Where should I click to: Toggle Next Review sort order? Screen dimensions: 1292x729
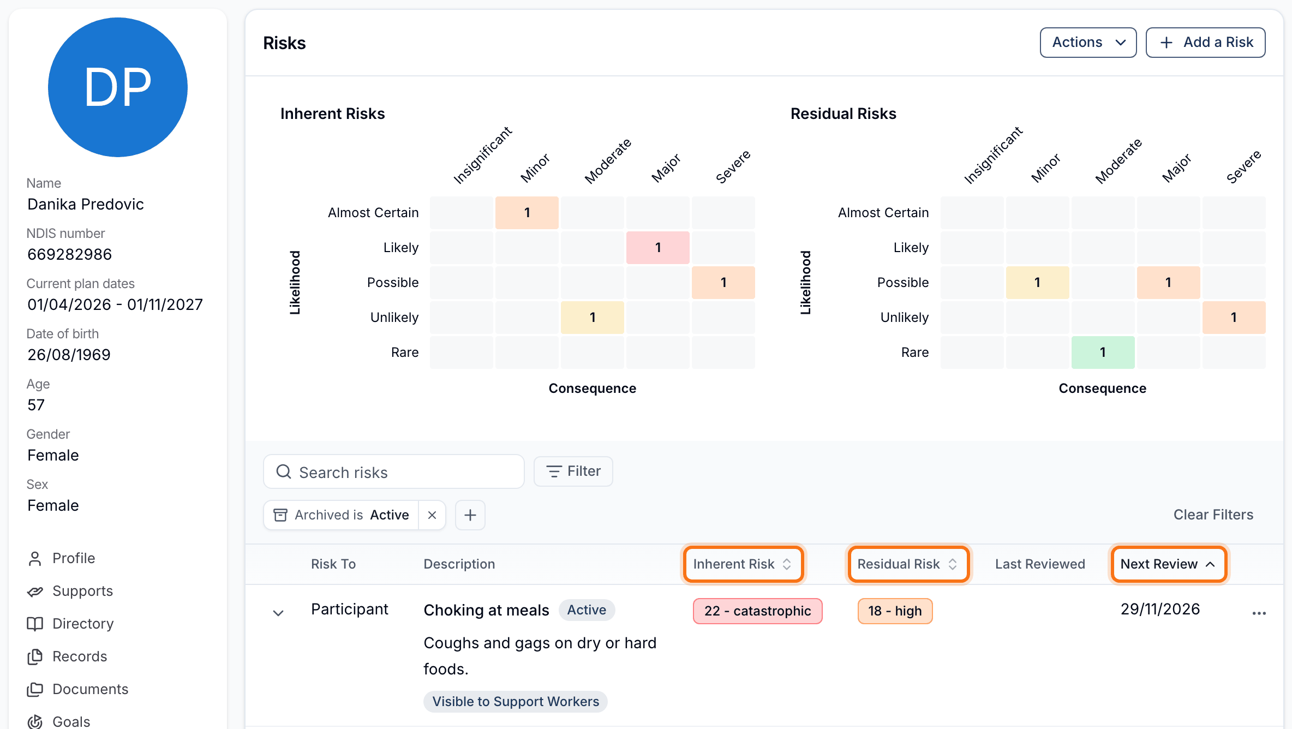[x=1169, y=564]
